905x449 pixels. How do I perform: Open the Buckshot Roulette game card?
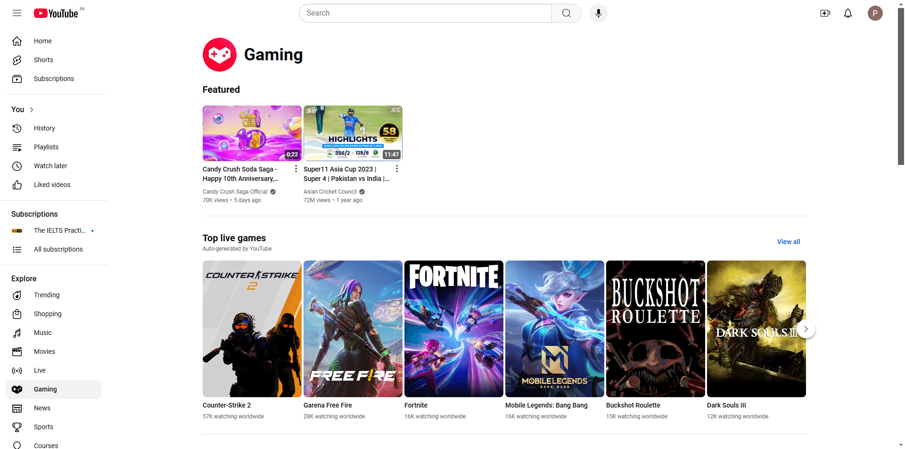click(656, 329)
